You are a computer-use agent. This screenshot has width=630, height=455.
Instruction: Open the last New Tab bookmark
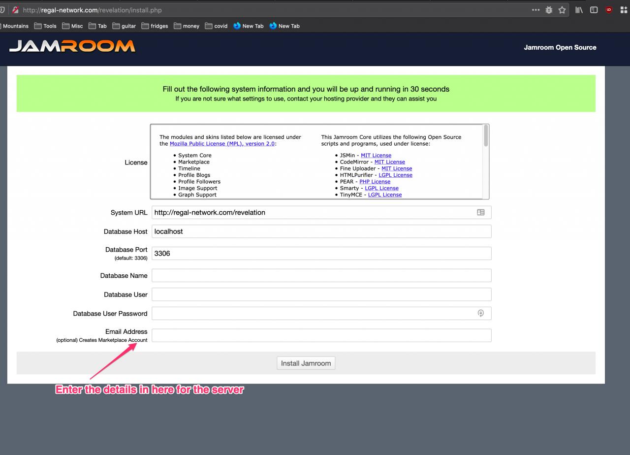284,26
